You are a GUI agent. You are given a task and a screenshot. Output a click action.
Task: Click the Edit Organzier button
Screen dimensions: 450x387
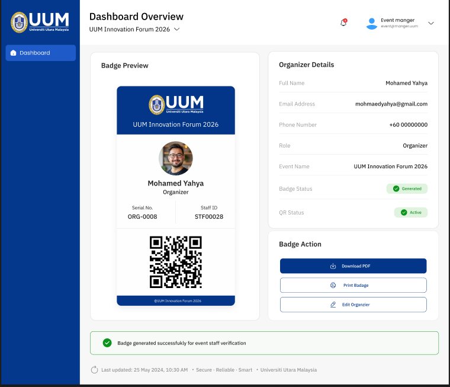(x=353, y=305)
